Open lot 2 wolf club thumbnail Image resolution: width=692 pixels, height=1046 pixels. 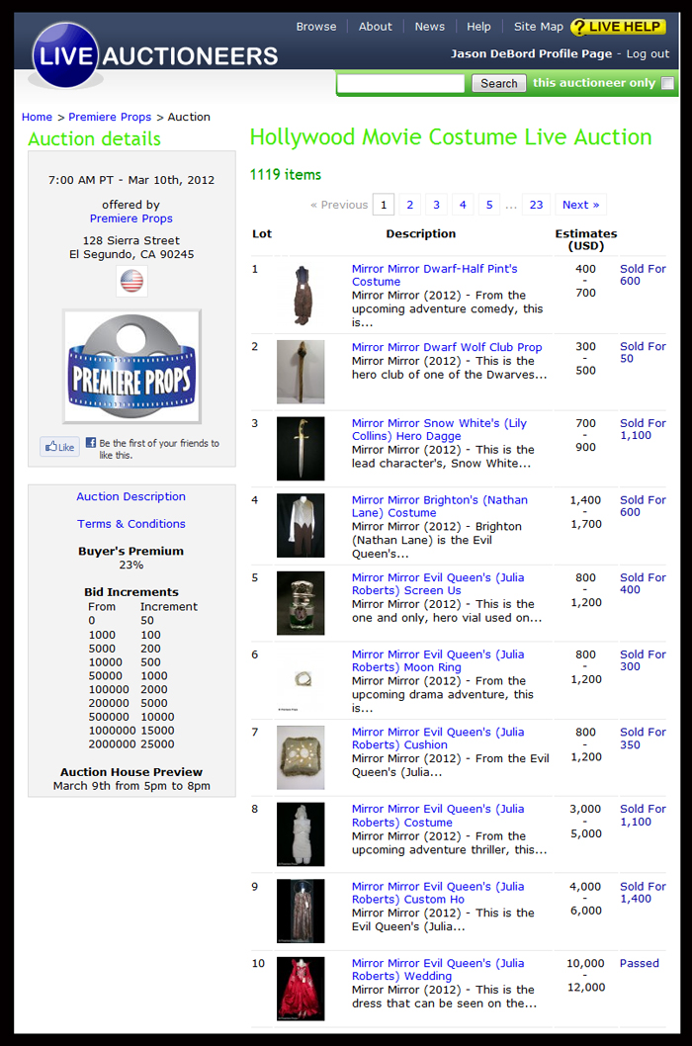coord(301,373)
